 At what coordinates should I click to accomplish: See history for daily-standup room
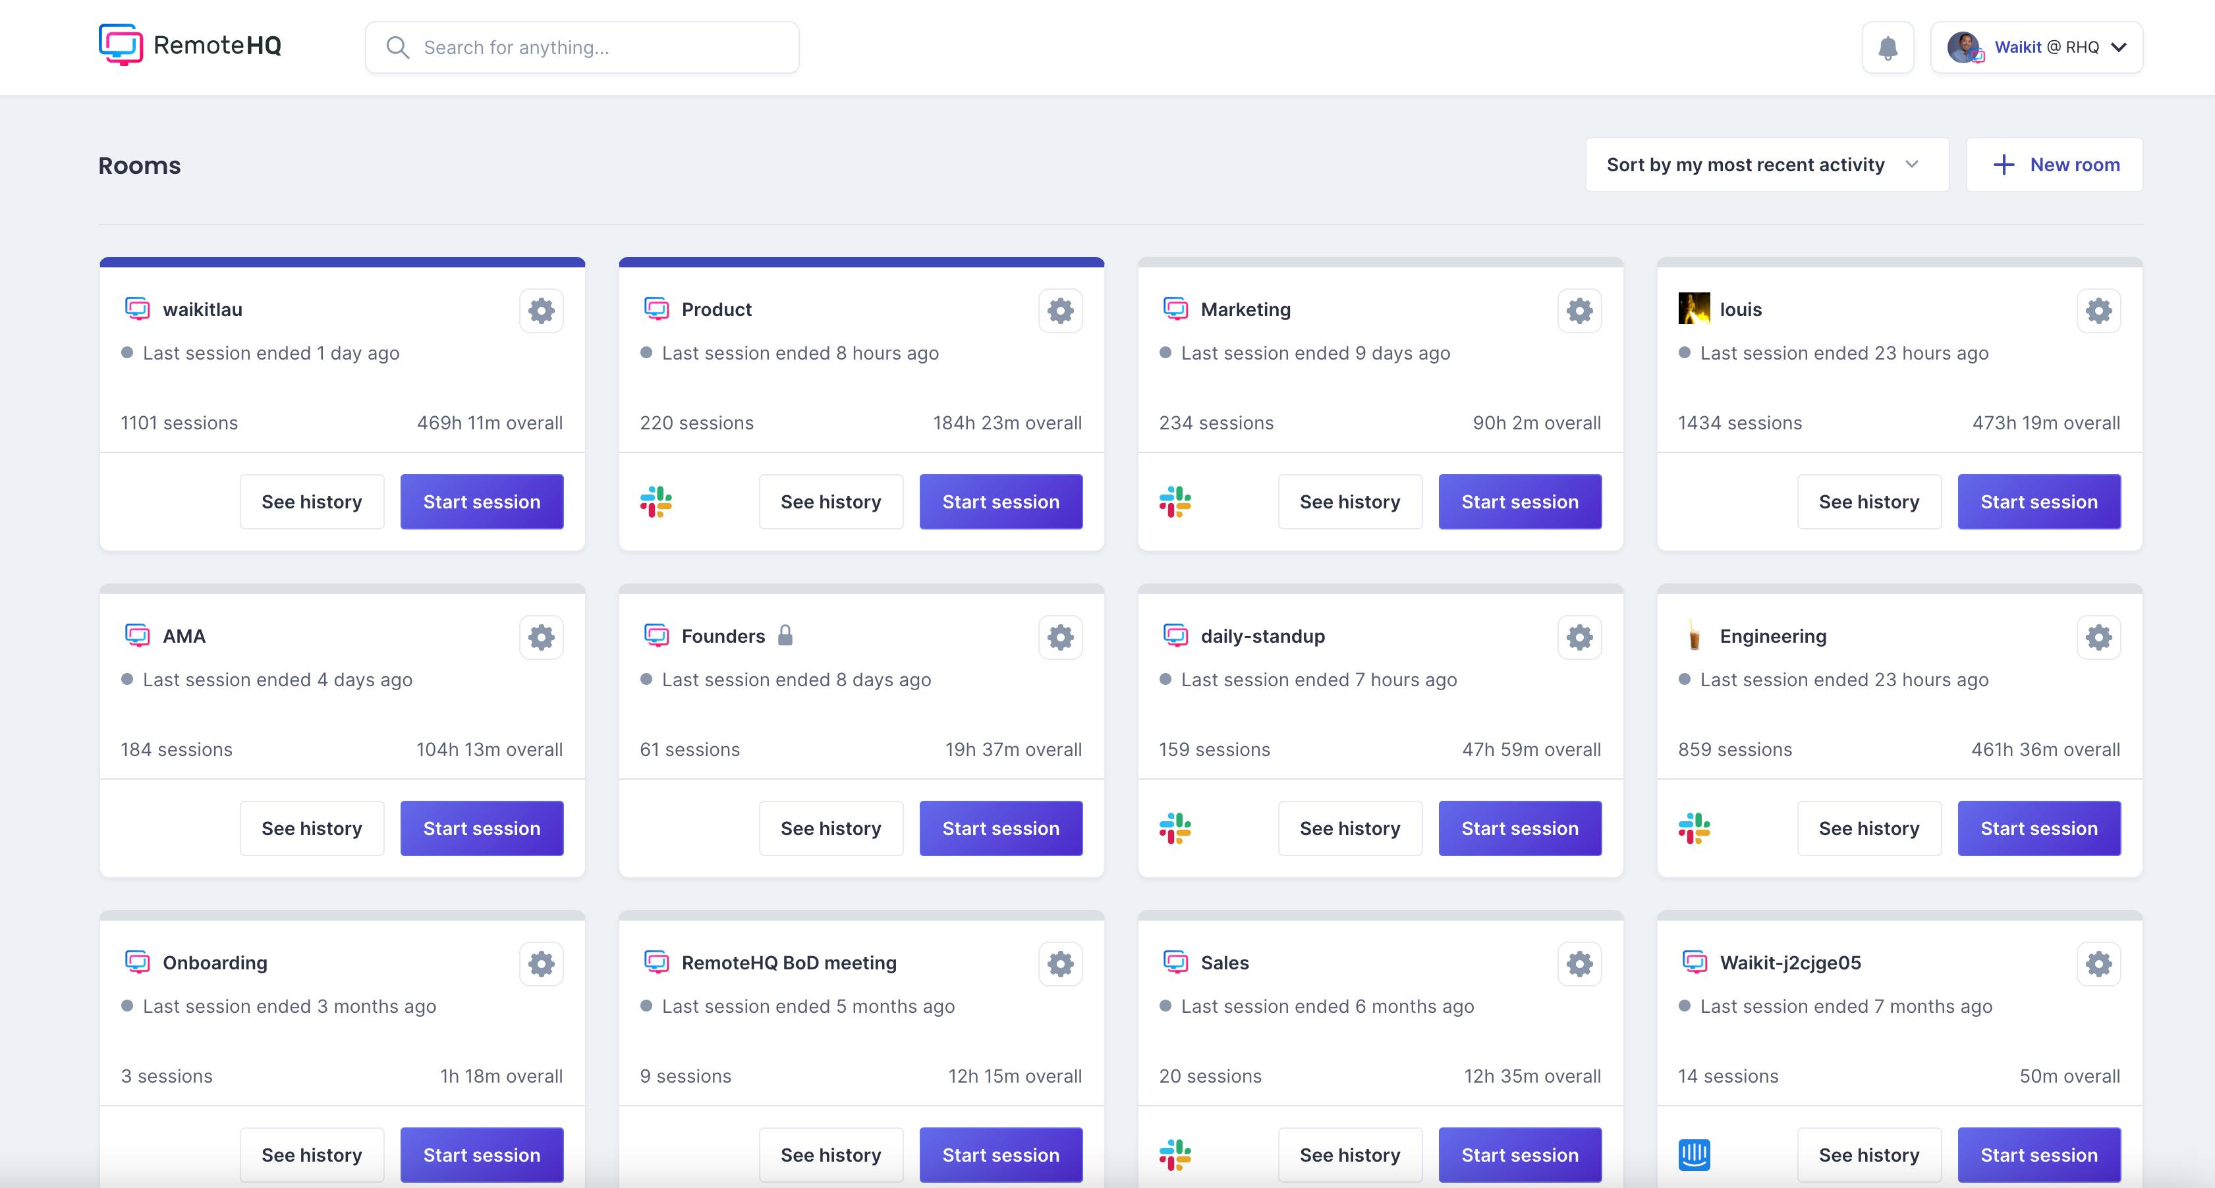click(1351, 828)
